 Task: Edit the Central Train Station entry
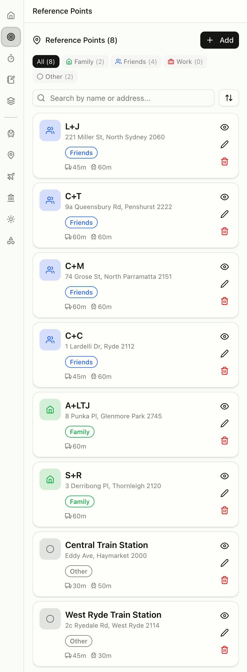[x=225, y=563]
